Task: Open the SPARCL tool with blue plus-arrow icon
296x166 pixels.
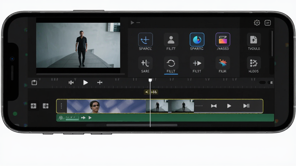Action: tap(145, 39)
